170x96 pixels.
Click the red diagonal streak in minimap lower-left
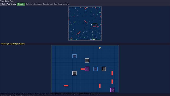[x=79, y=33]
